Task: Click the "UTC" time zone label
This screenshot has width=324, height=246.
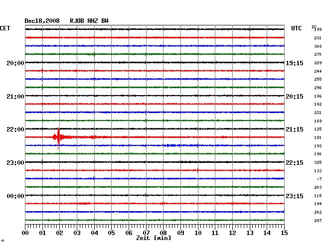Action: click(x=296, y=28)
